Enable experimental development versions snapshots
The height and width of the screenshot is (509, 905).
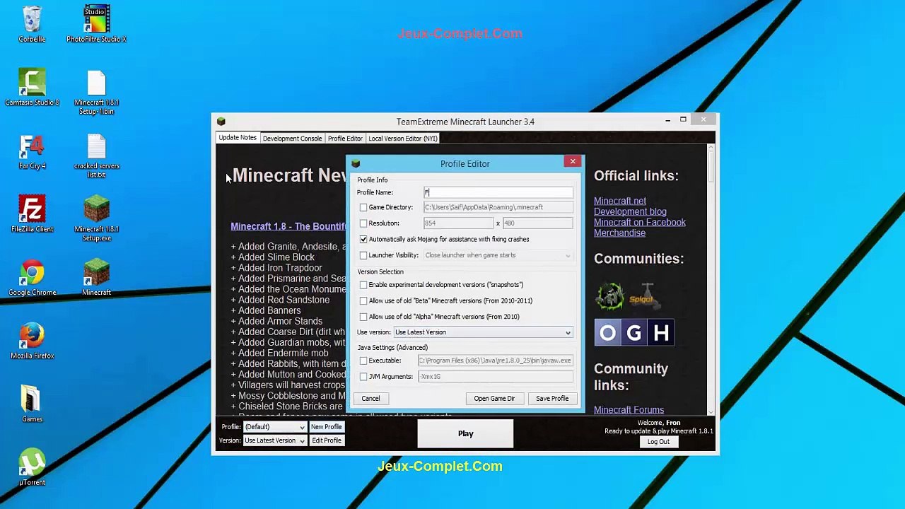363,285
